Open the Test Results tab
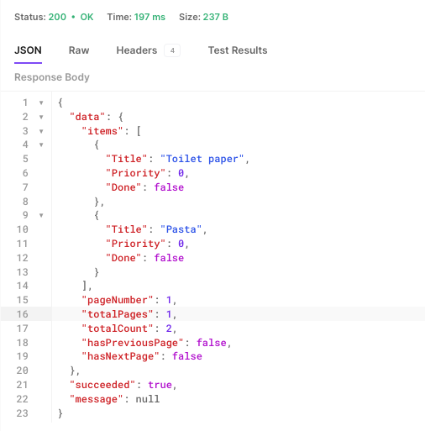The image size is (425, 431). 238,50
